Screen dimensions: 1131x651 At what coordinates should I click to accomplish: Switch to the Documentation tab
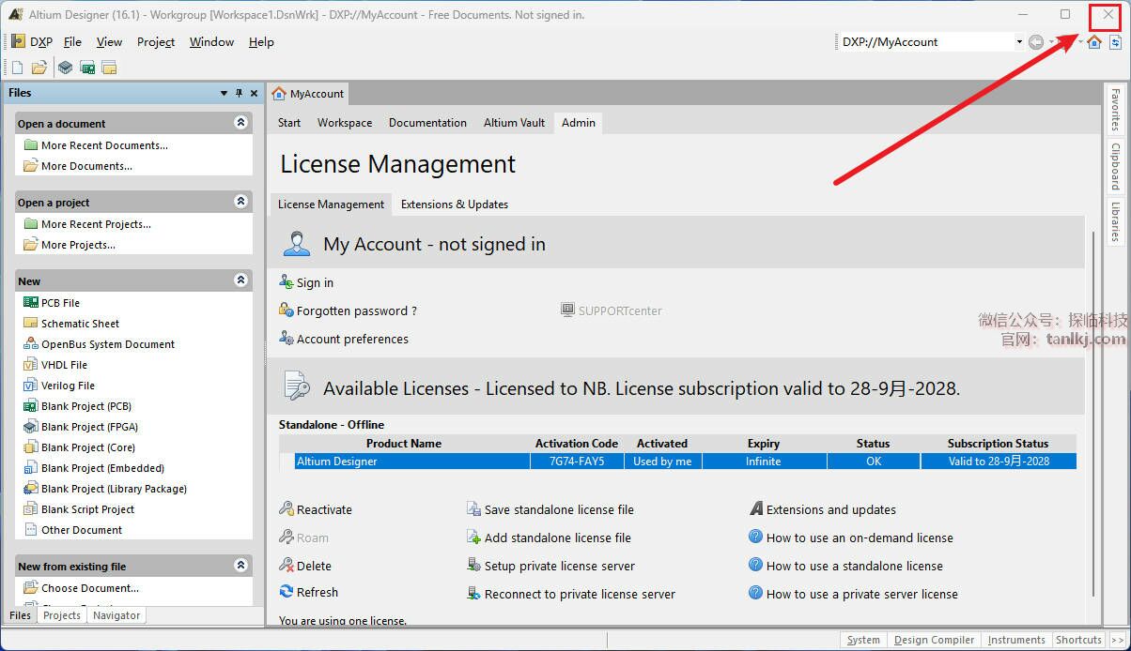point(427,122)
